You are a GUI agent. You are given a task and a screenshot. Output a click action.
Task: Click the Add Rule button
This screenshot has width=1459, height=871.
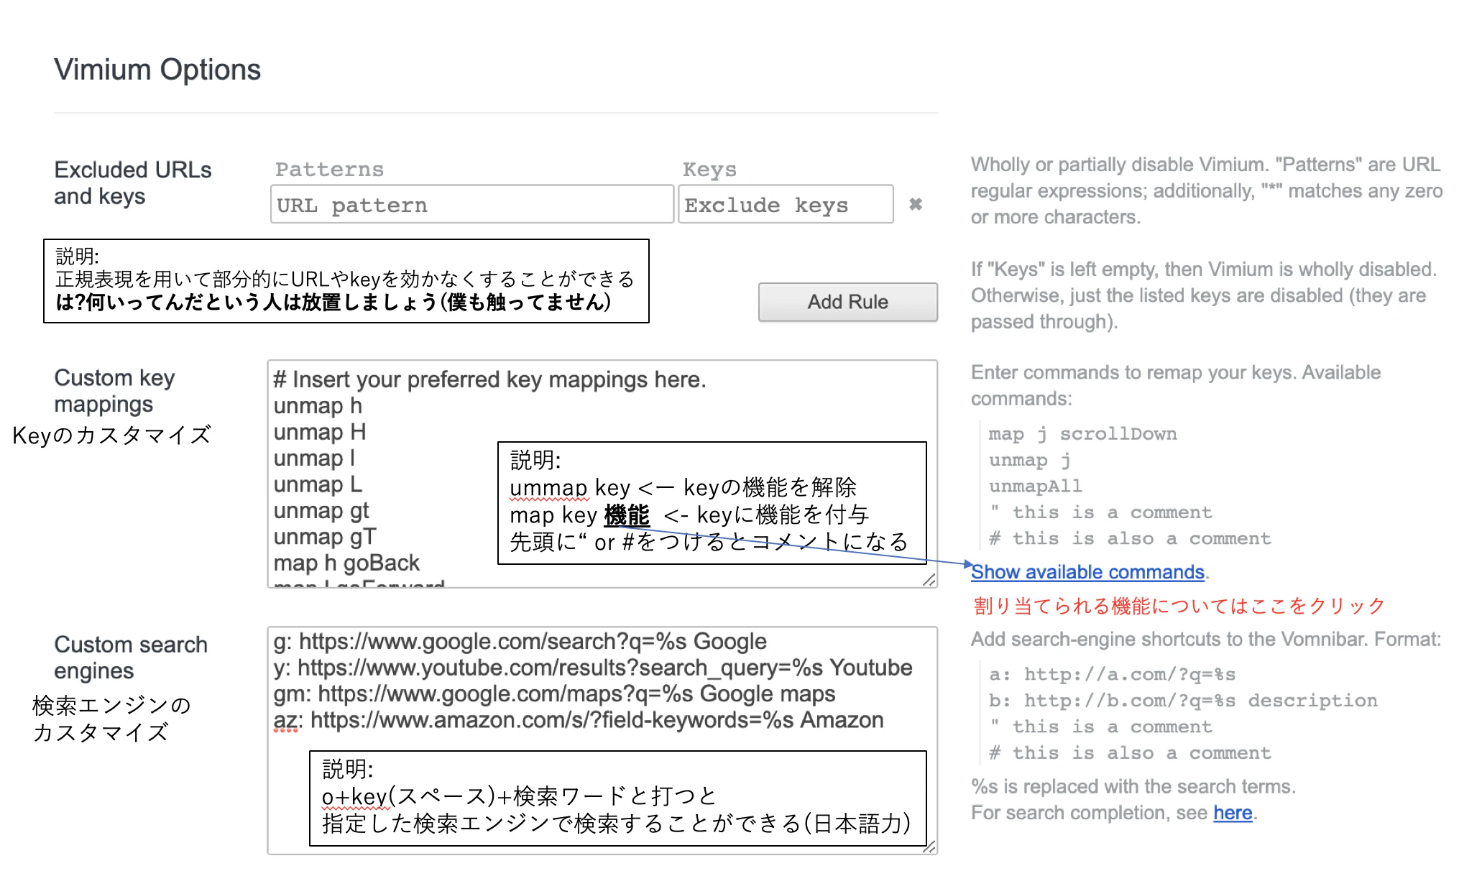click(848, 302)
